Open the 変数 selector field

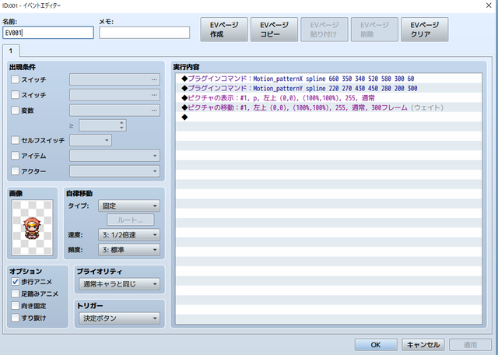coord(114,111)
